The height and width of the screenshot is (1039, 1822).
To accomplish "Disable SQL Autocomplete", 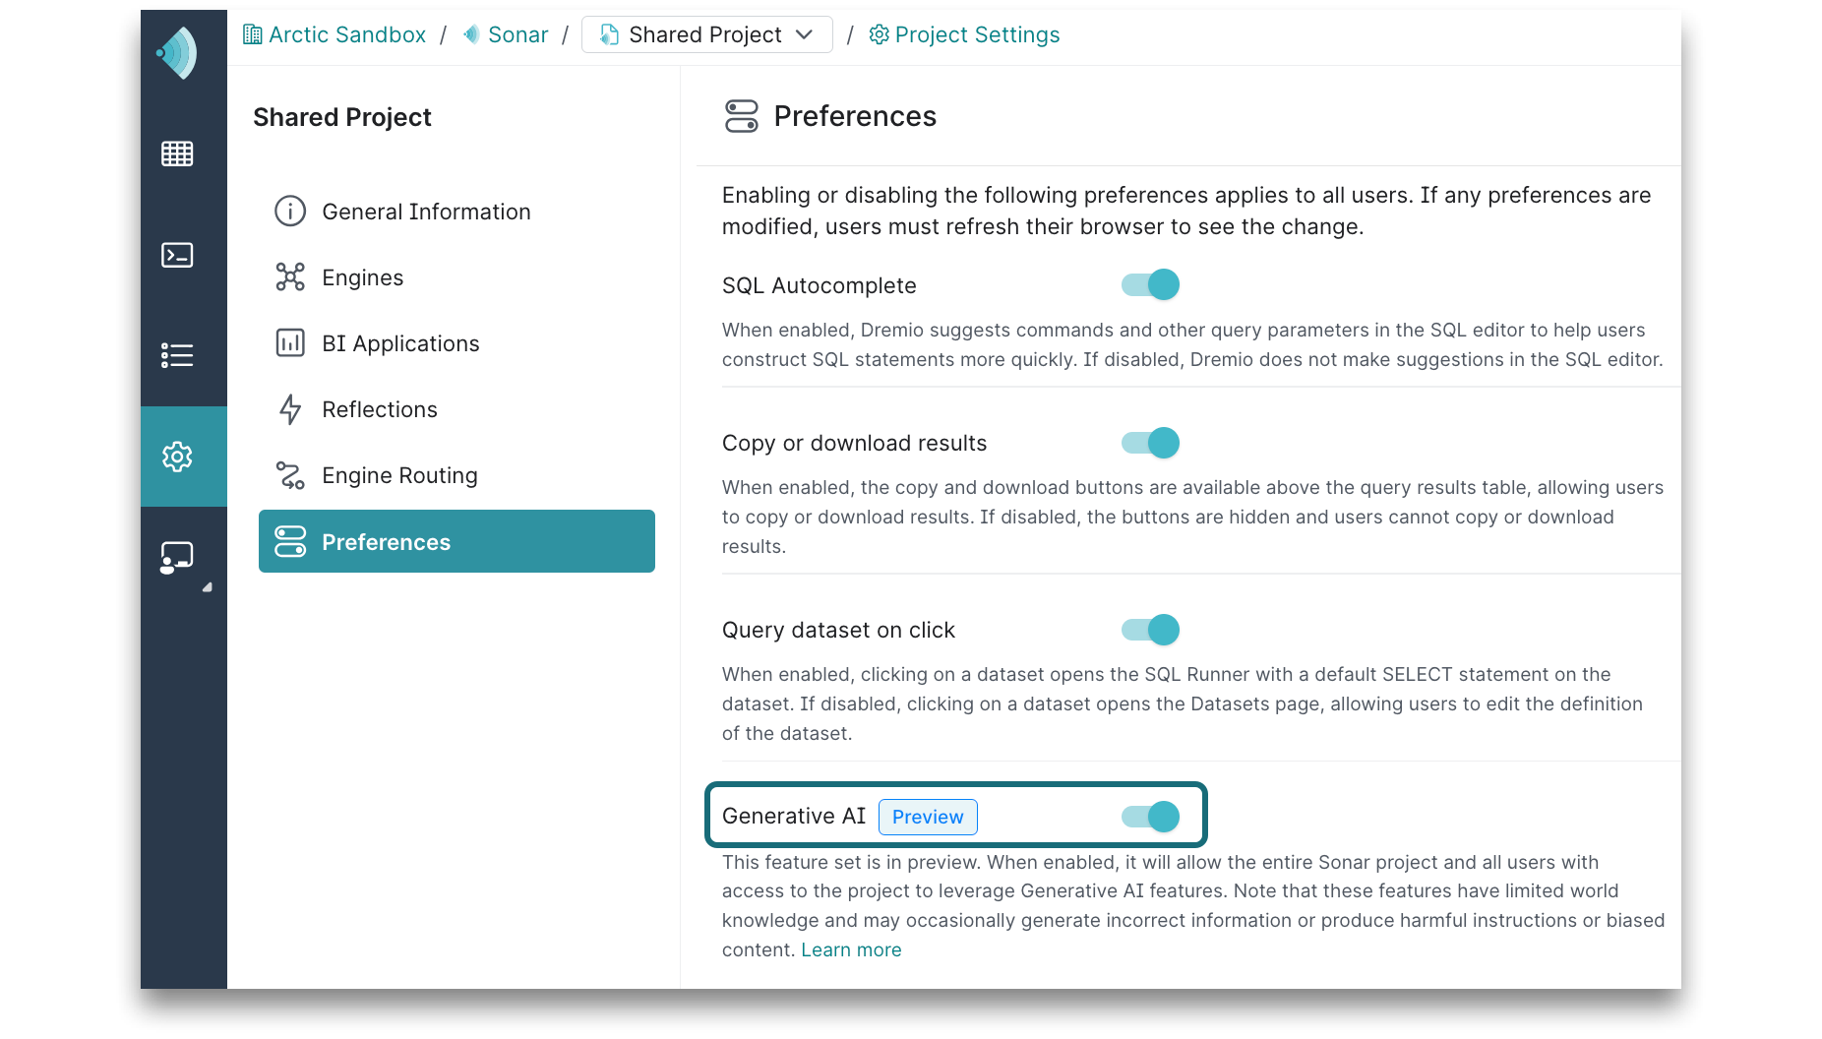I will pos(1149,284).
